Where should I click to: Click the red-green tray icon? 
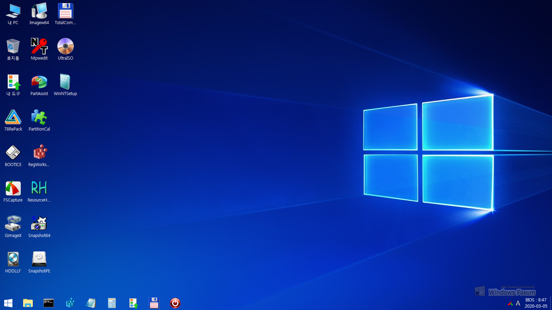[510, 303]
